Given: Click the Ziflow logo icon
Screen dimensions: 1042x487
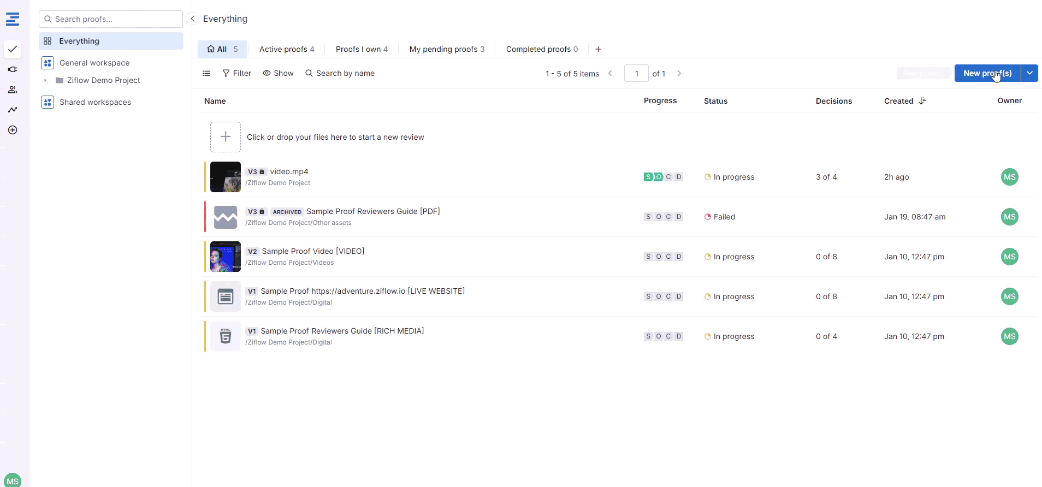Looking at the screenshot, I should (13, 19).
